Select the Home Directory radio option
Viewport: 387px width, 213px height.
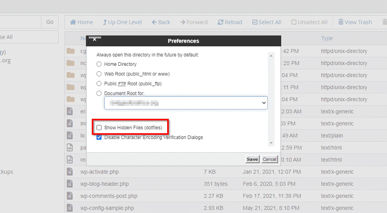tap(99, 64)
